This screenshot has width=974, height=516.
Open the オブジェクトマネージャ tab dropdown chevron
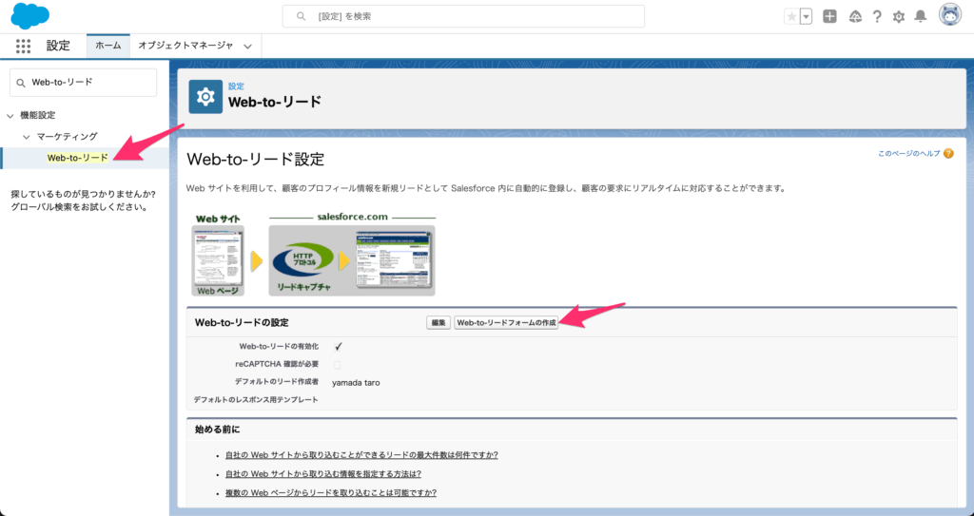point(248,47)
